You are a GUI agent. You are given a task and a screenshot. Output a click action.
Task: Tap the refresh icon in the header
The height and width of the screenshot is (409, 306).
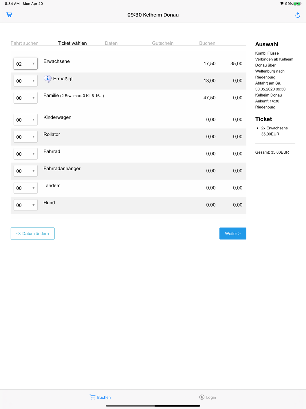(297, 15)
